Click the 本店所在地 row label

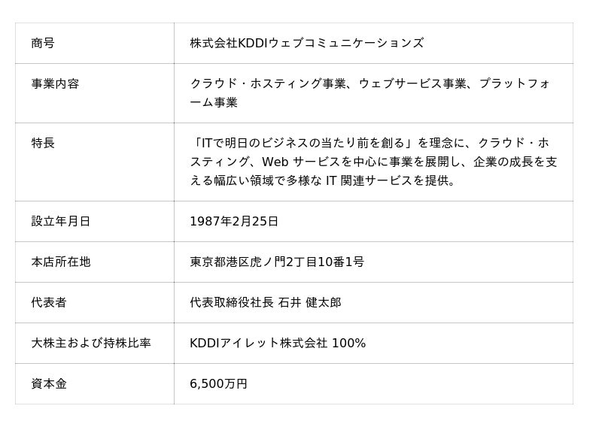click(61, 262)
